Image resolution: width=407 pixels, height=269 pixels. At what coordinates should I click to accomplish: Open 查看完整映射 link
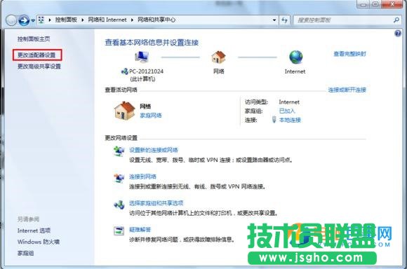(349, 54)
